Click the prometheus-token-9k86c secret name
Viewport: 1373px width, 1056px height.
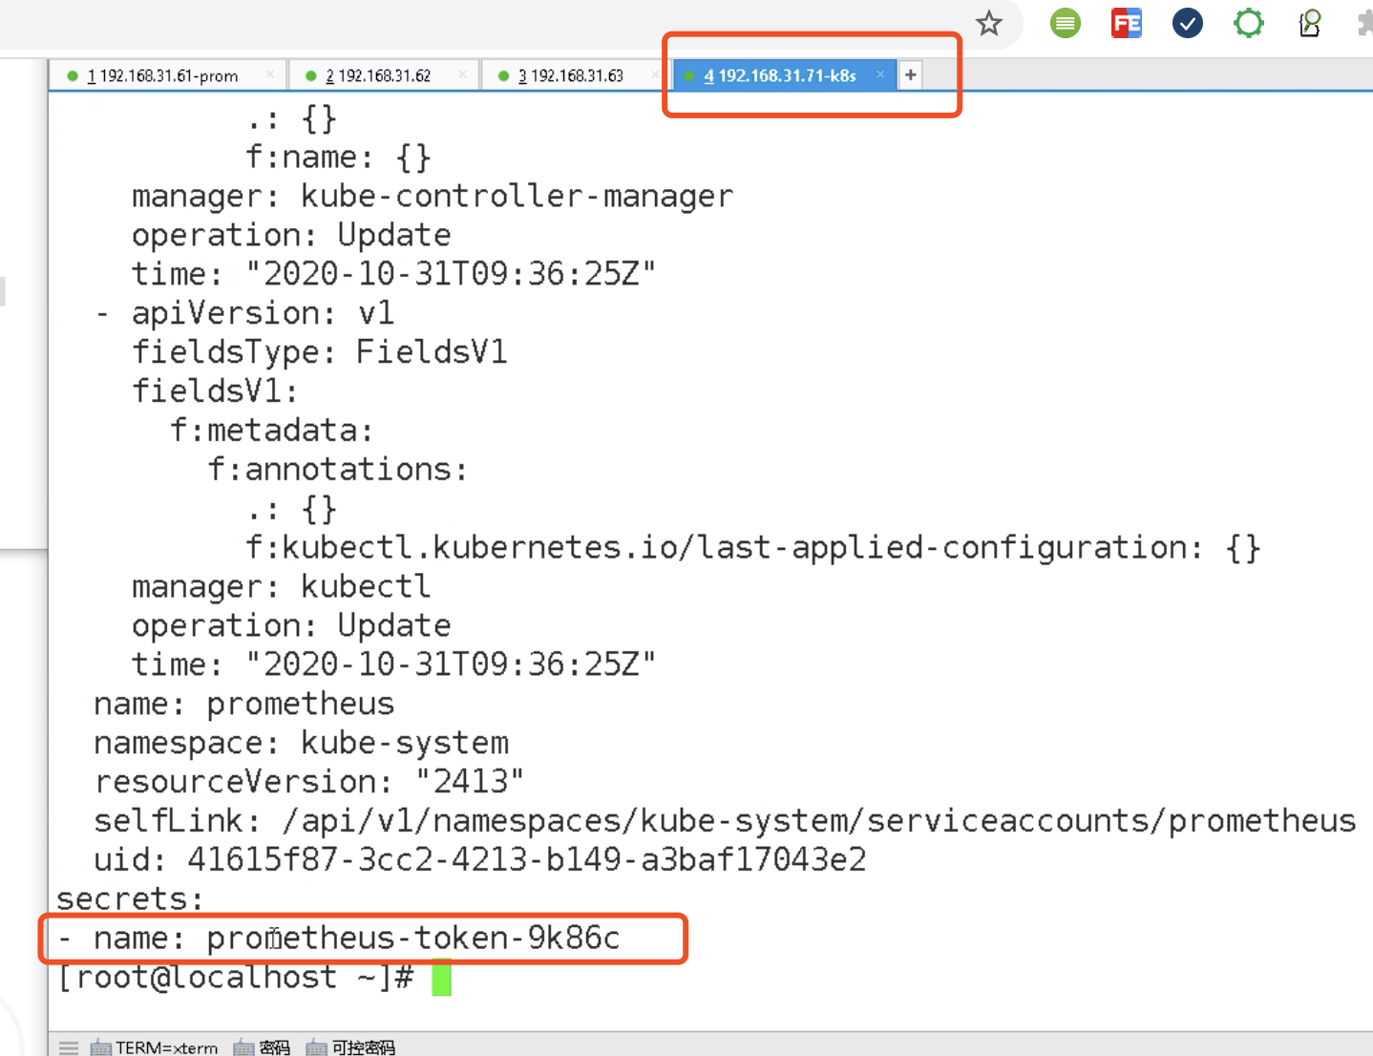coord(413,939)
